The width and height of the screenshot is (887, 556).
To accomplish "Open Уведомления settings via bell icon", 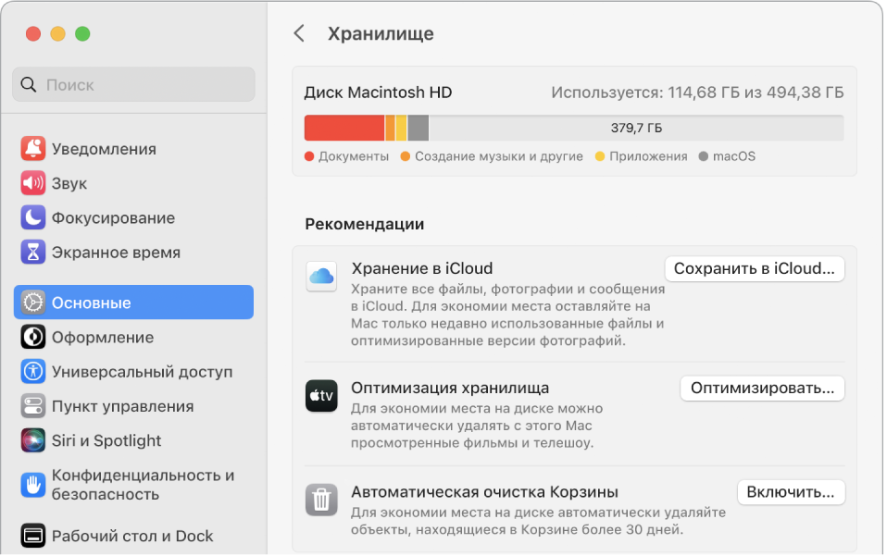I will coord(31,148).
